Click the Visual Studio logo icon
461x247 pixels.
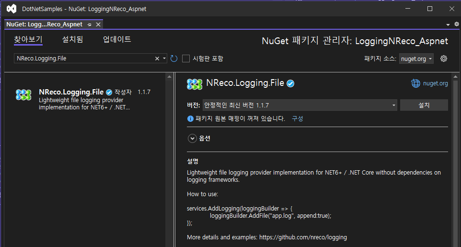click(12, 9)
